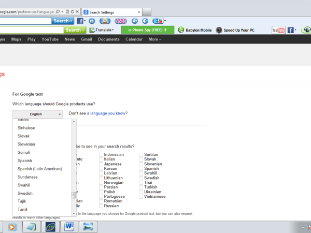
Task: Click the Speed Up Your PC icon
Action: [x=219, y=30]
